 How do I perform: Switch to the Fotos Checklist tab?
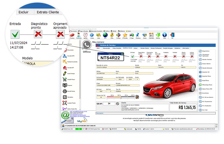point(117,48)
